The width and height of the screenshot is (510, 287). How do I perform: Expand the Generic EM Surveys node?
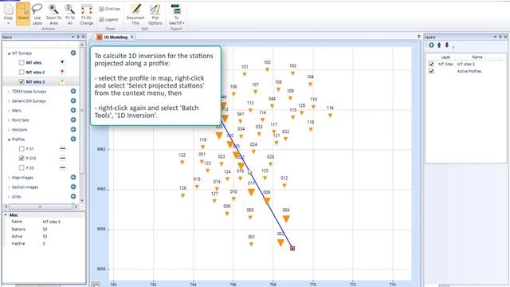point(9,101)
